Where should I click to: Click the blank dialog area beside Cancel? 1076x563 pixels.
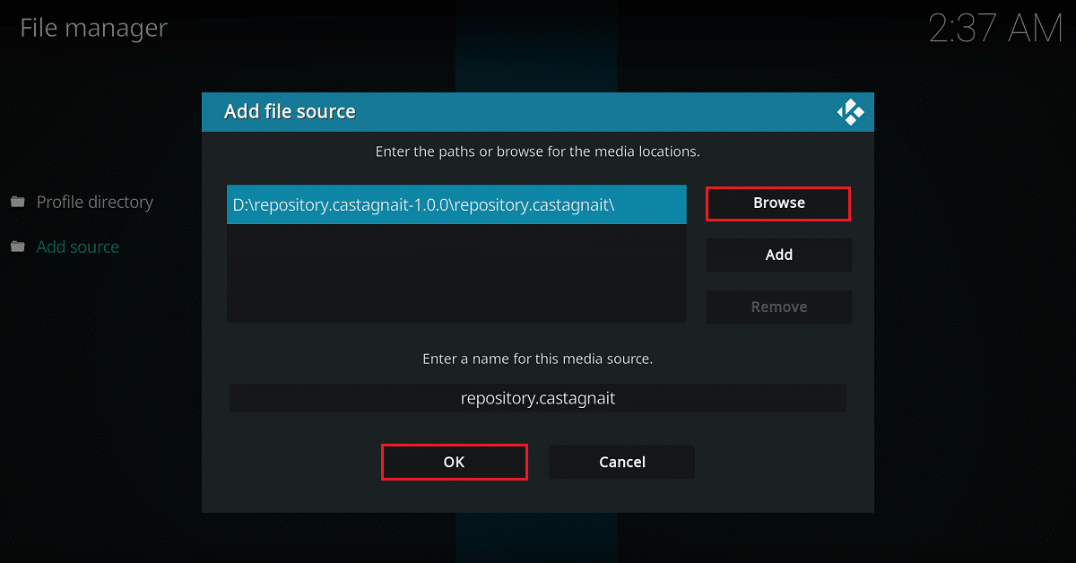780,462
